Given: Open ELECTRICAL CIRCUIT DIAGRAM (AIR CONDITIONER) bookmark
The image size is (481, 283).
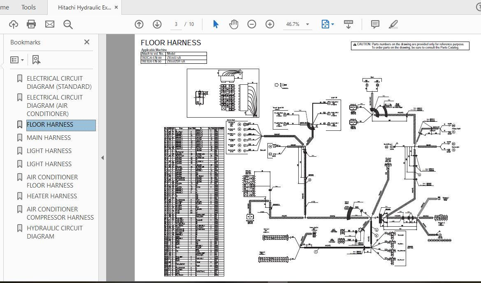Looking at the screenshot, I should (55, 105).
